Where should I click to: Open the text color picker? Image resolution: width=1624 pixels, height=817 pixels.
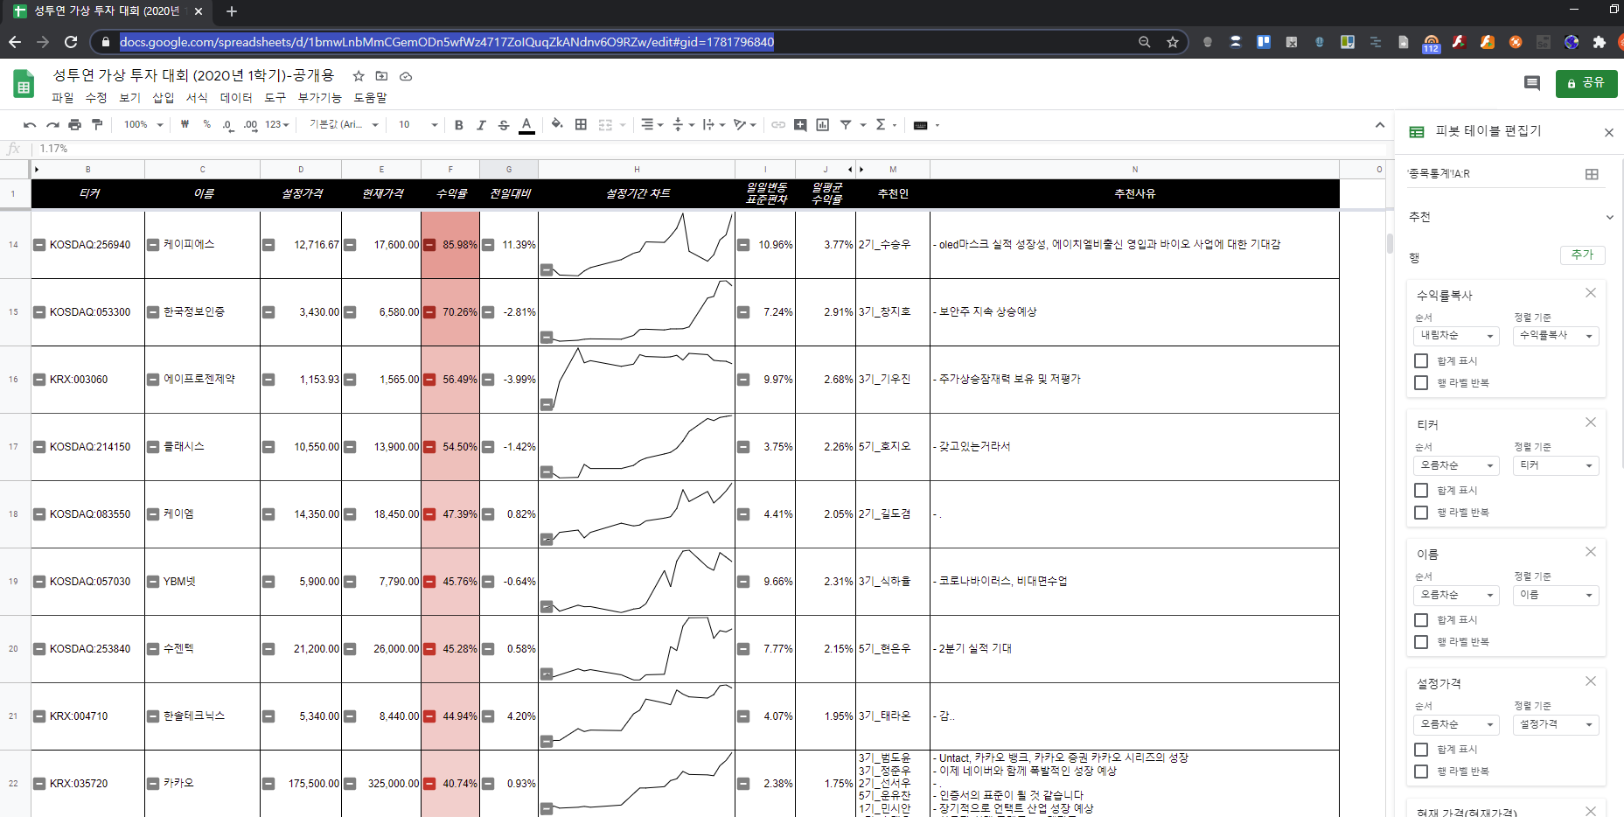pyautogui.click(x=526, y=125)
